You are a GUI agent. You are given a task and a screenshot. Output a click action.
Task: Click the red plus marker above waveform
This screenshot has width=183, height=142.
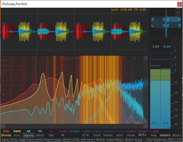pos(19,19)
